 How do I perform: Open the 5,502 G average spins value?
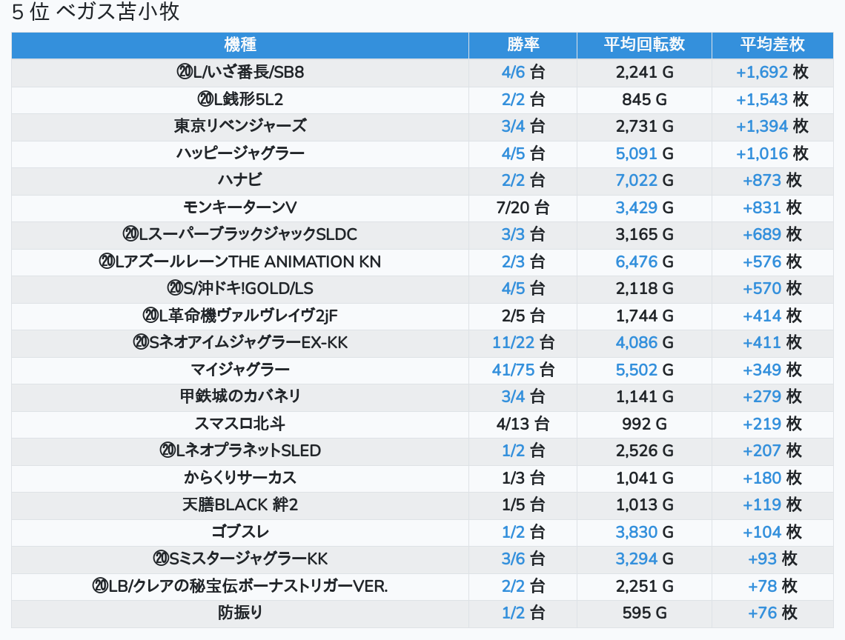click(x=636, y=370)
